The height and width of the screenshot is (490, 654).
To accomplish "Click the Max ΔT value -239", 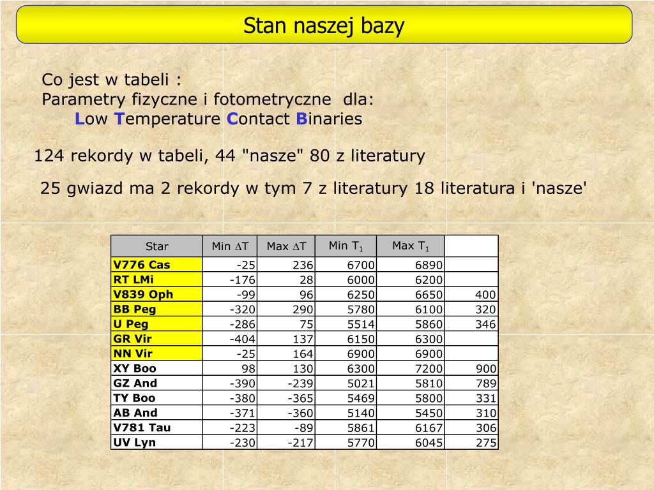I will (300, 383).
